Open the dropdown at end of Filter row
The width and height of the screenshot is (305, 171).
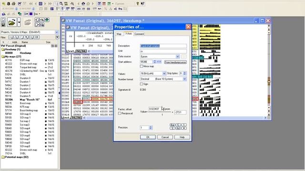click(x=57, y=37)
